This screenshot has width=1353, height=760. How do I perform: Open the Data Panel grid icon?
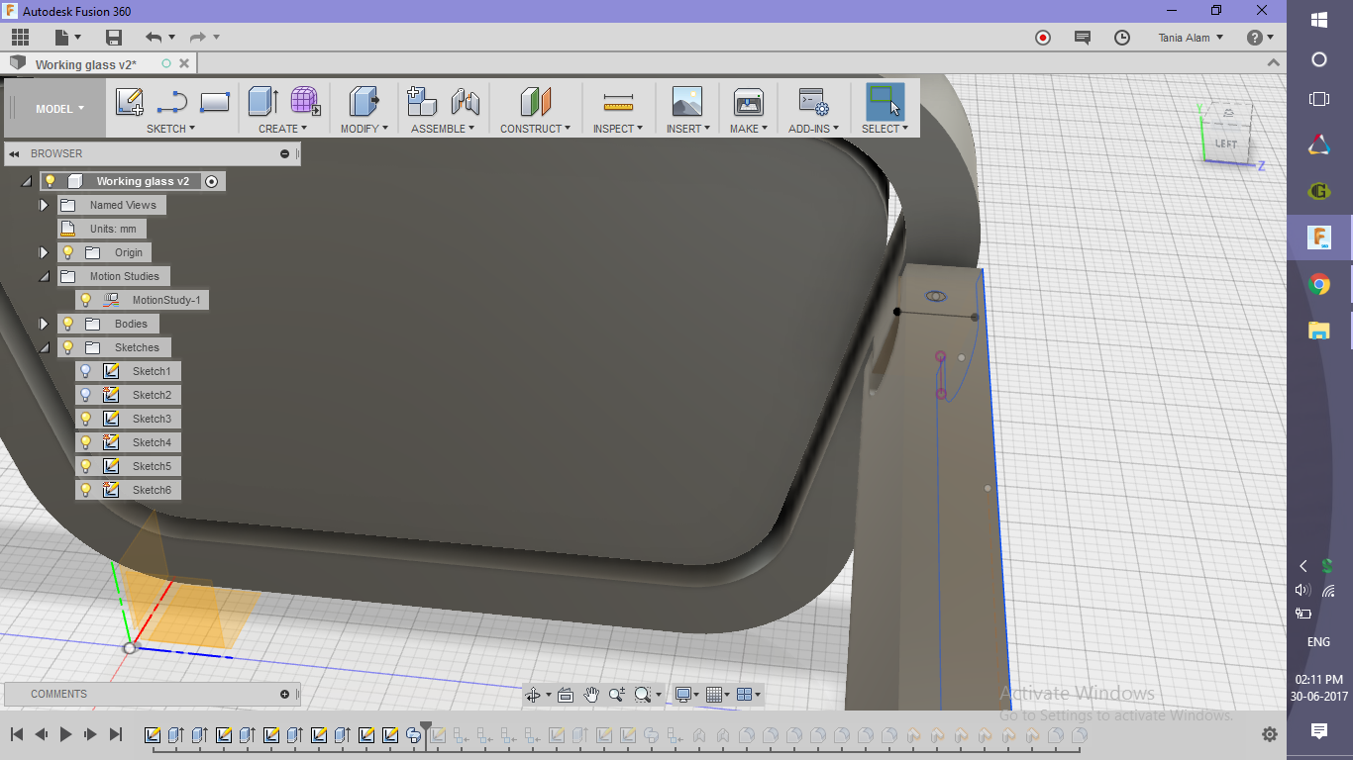click(x=20, y=38)
